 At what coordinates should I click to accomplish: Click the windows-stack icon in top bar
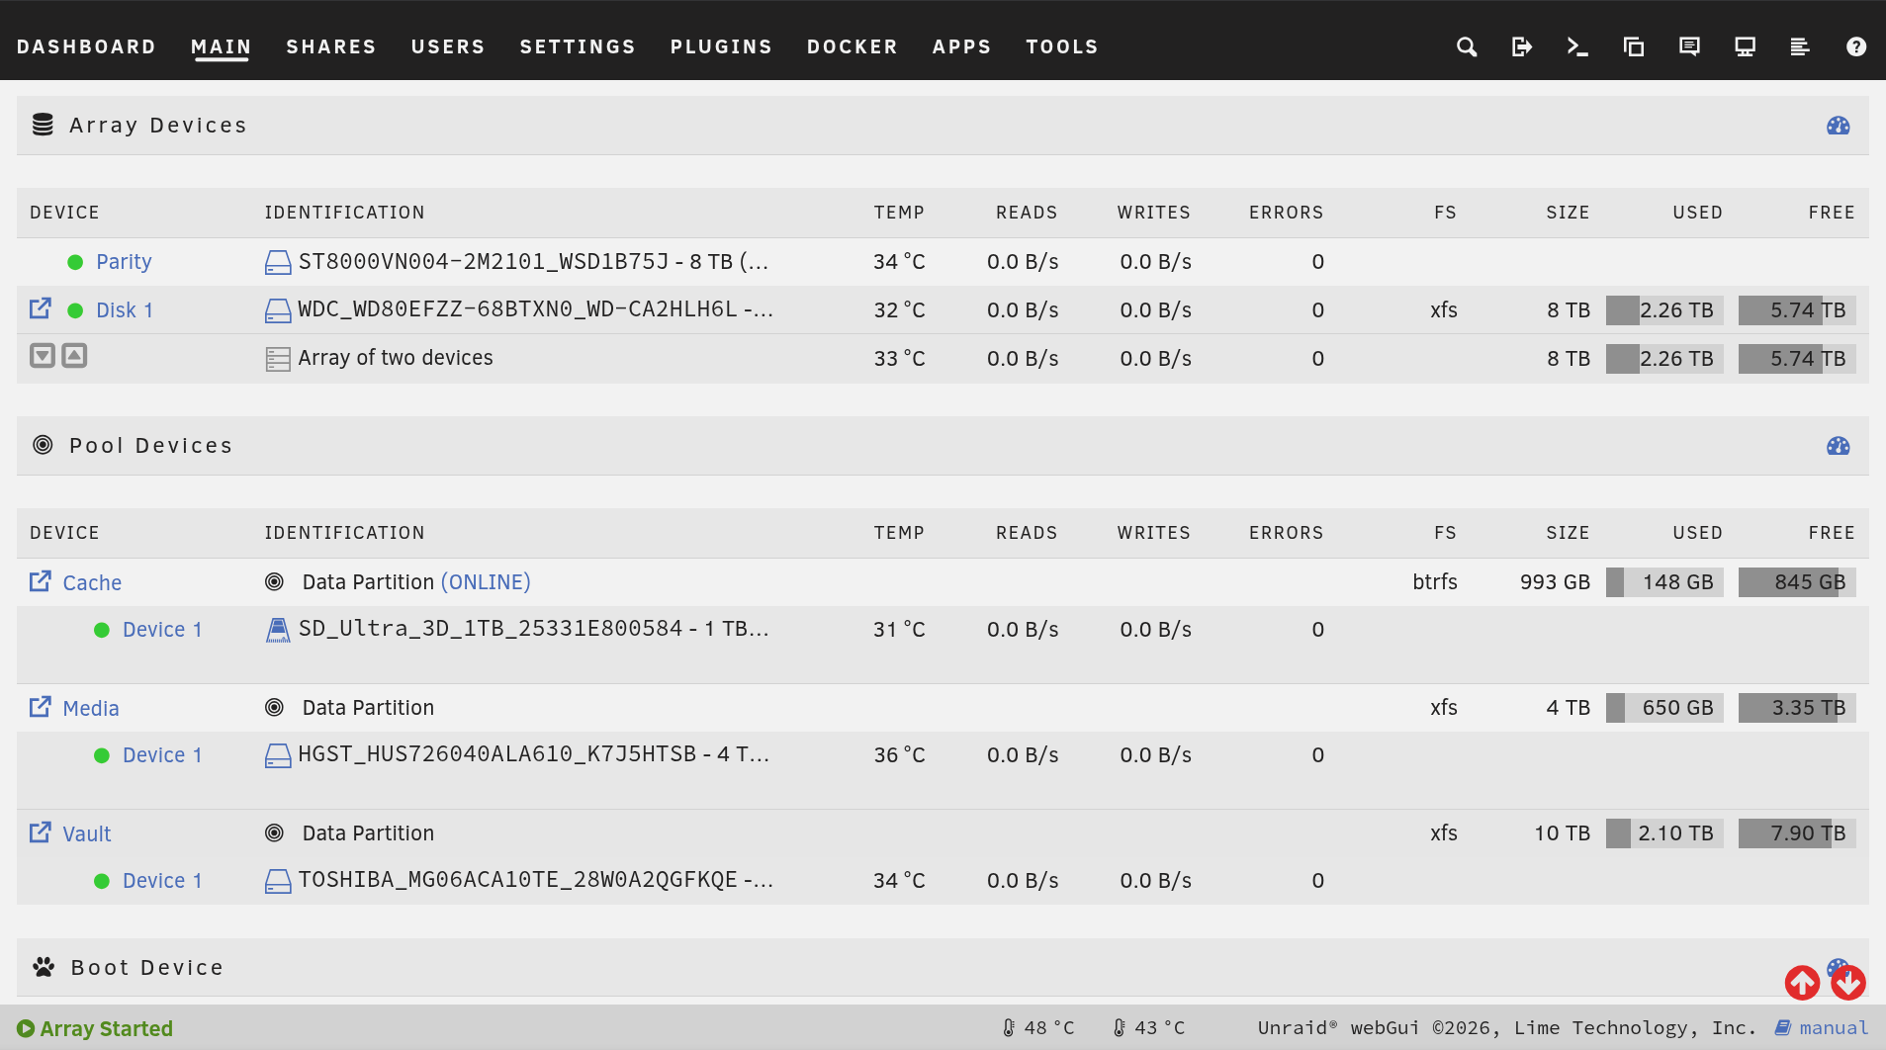(x=1634, y=46)
